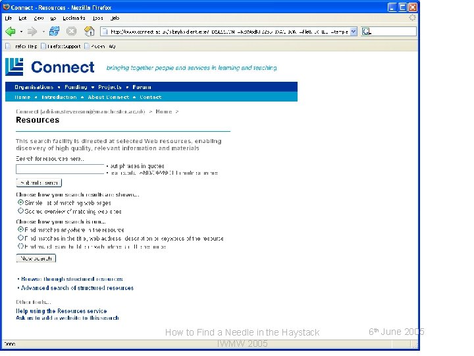Image resolution: width=474 pixels, height=356 pixels.
Task: Open the Back history dropdown arrow
Action: click(21, 32)
